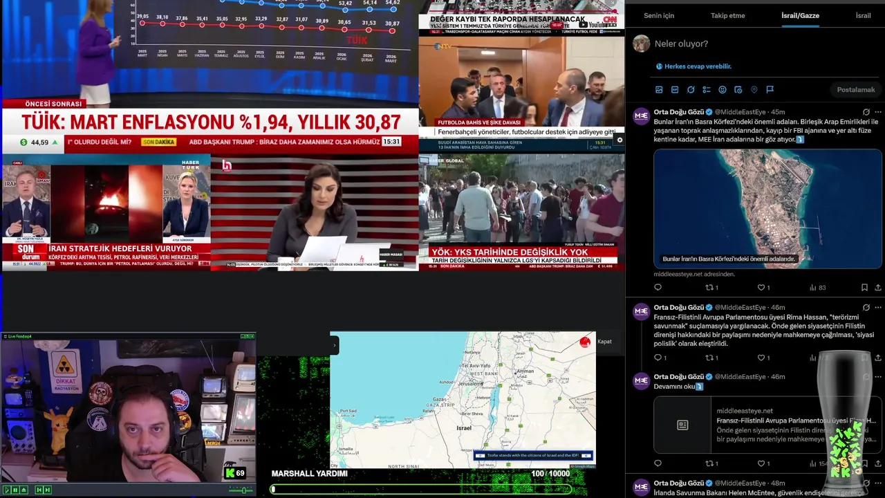Click the Kick viewer count badge
Image resolution: width=885 pixels, height=498 pixels.
click(235, 473)
